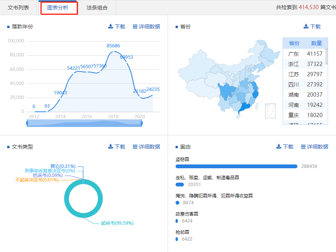
Task: Click the 盗窃罪 bar with 288456
Action: coord(236,166)
